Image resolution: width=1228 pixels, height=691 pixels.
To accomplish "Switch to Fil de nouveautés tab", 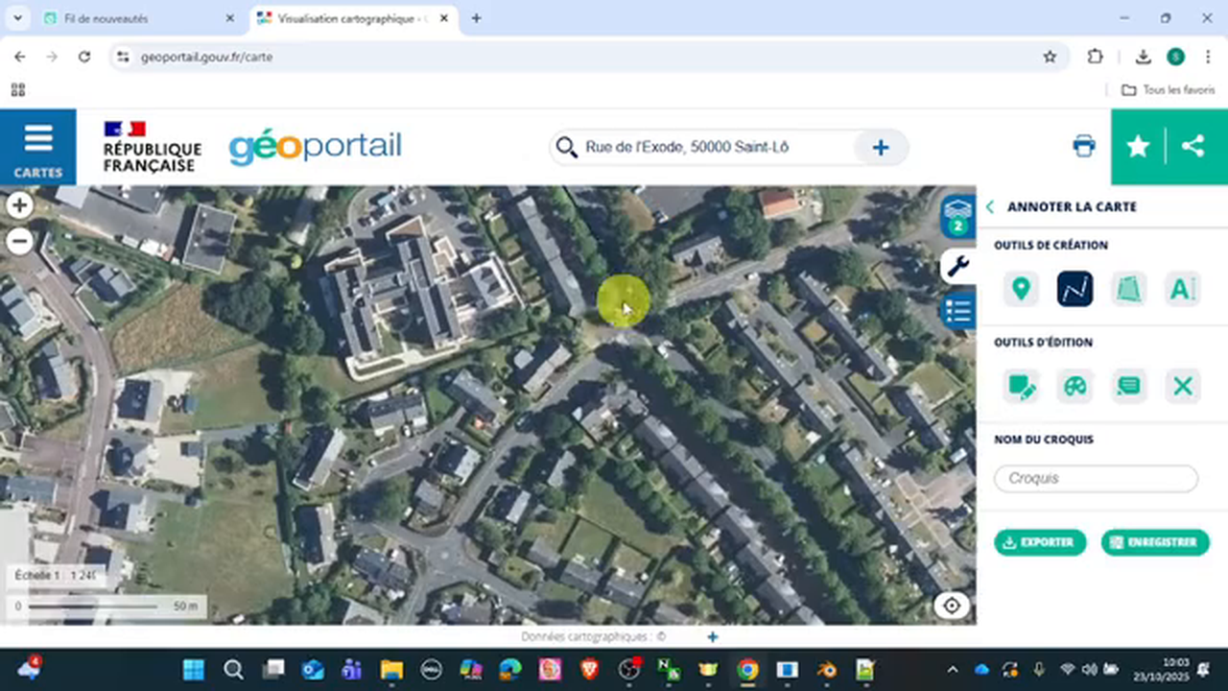I will [x=134, y=18].
